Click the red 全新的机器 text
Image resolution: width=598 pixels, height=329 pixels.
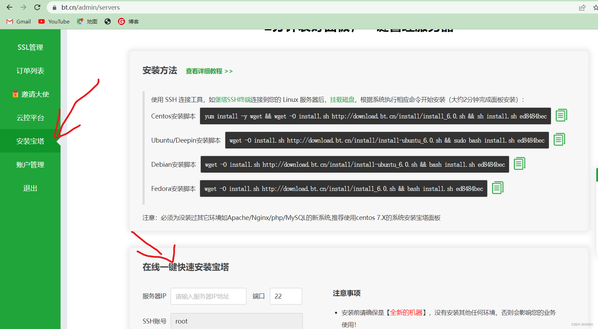[406, 313]
